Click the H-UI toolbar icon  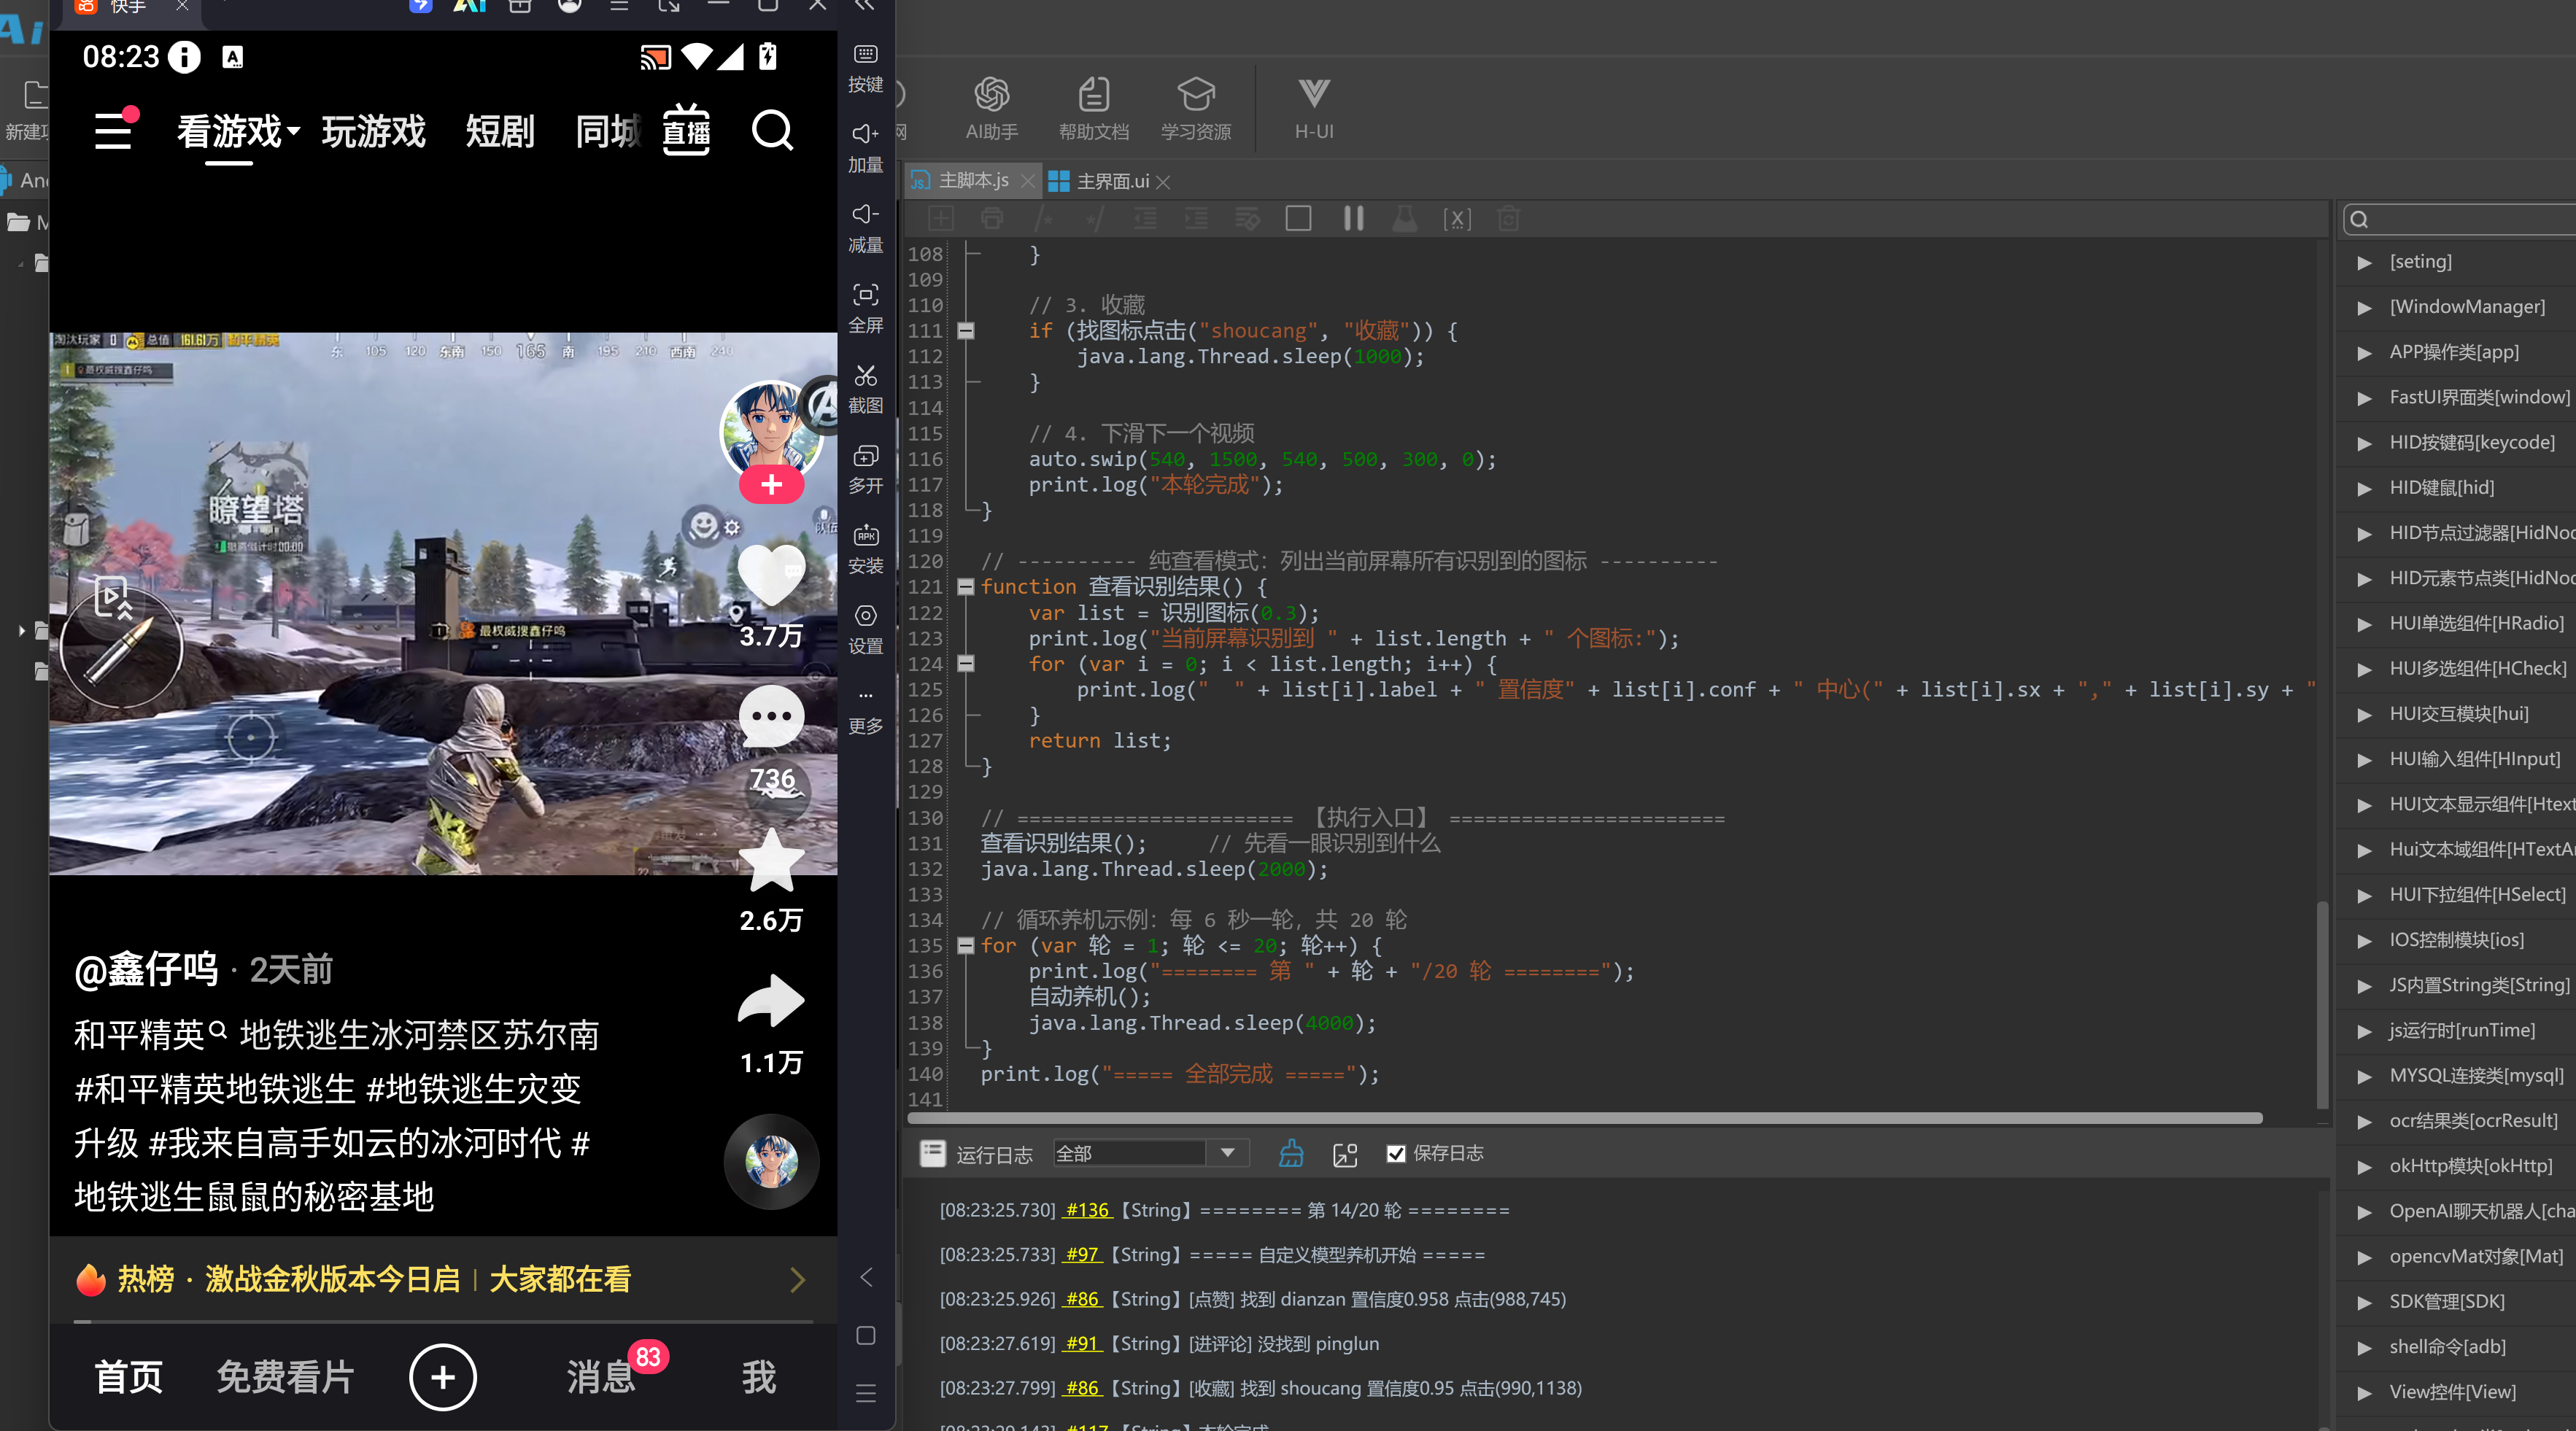[x=1313, y=108]
